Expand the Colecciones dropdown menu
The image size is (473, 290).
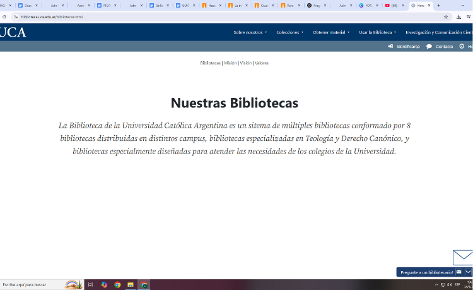[x=290, y=32]
